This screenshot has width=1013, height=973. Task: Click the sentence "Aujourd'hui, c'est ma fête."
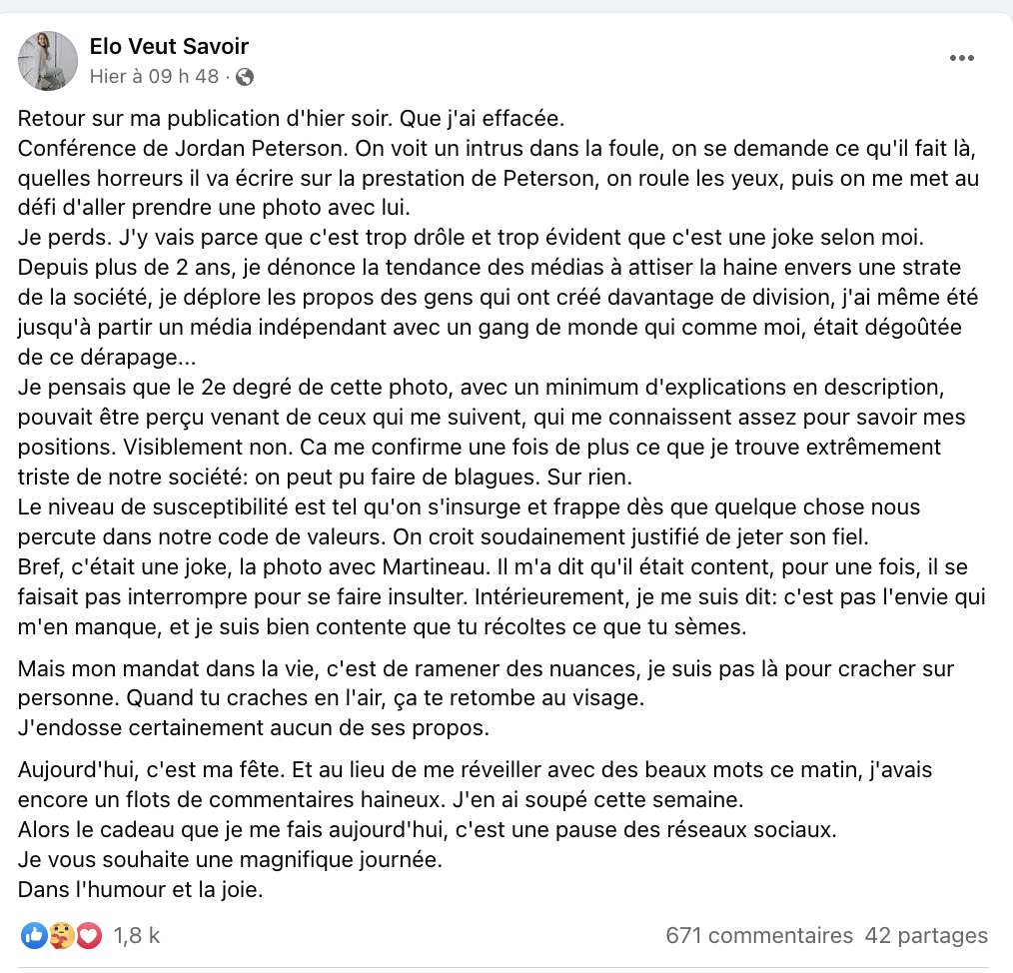(x=151, y=770)
